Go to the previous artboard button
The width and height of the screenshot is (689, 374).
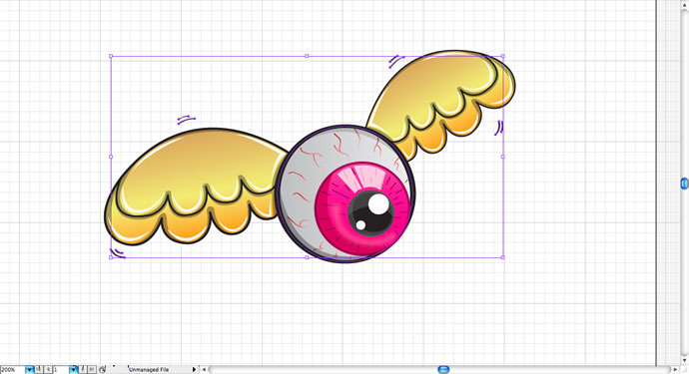pyautogui.click(x=48, y=370)
